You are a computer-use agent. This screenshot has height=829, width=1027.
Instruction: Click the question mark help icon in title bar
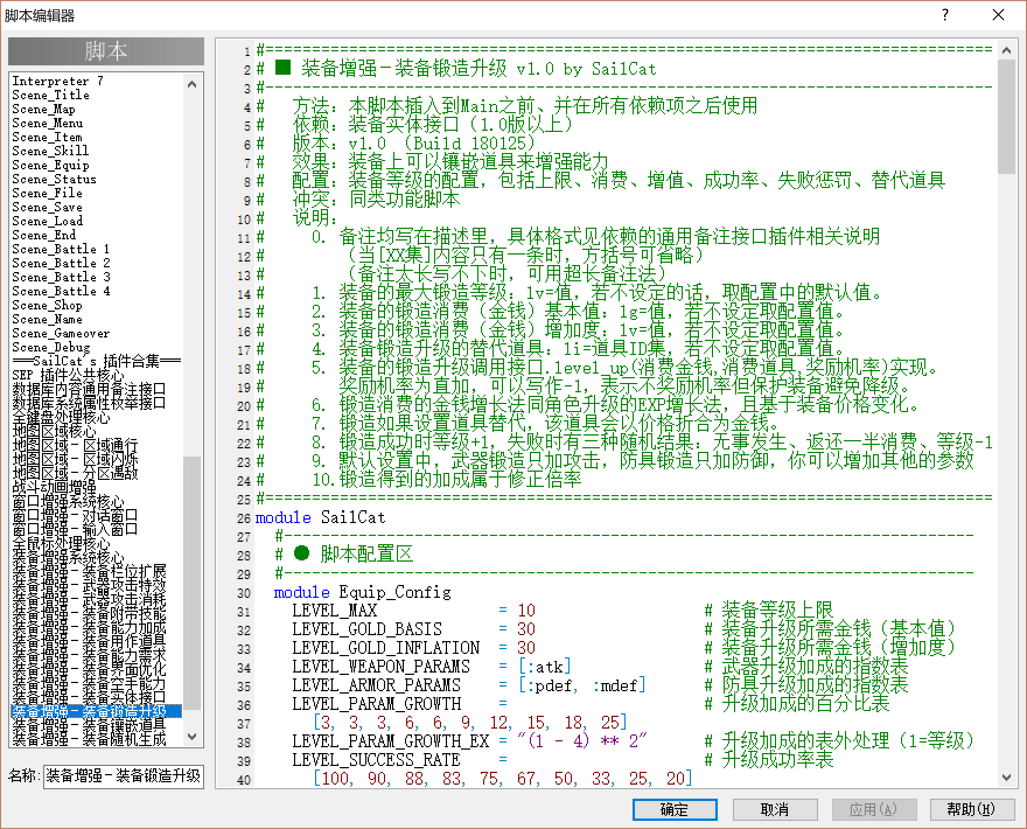click(x=945, y=15)
